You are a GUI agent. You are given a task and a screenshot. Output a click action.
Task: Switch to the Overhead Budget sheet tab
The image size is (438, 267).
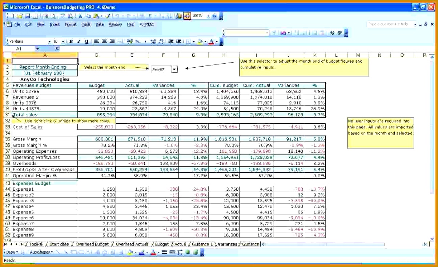pyautogui.click(x=92, y=244)
